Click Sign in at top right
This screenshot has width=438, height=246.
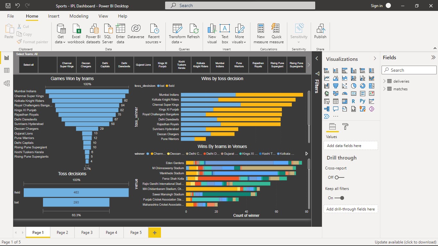376,6
